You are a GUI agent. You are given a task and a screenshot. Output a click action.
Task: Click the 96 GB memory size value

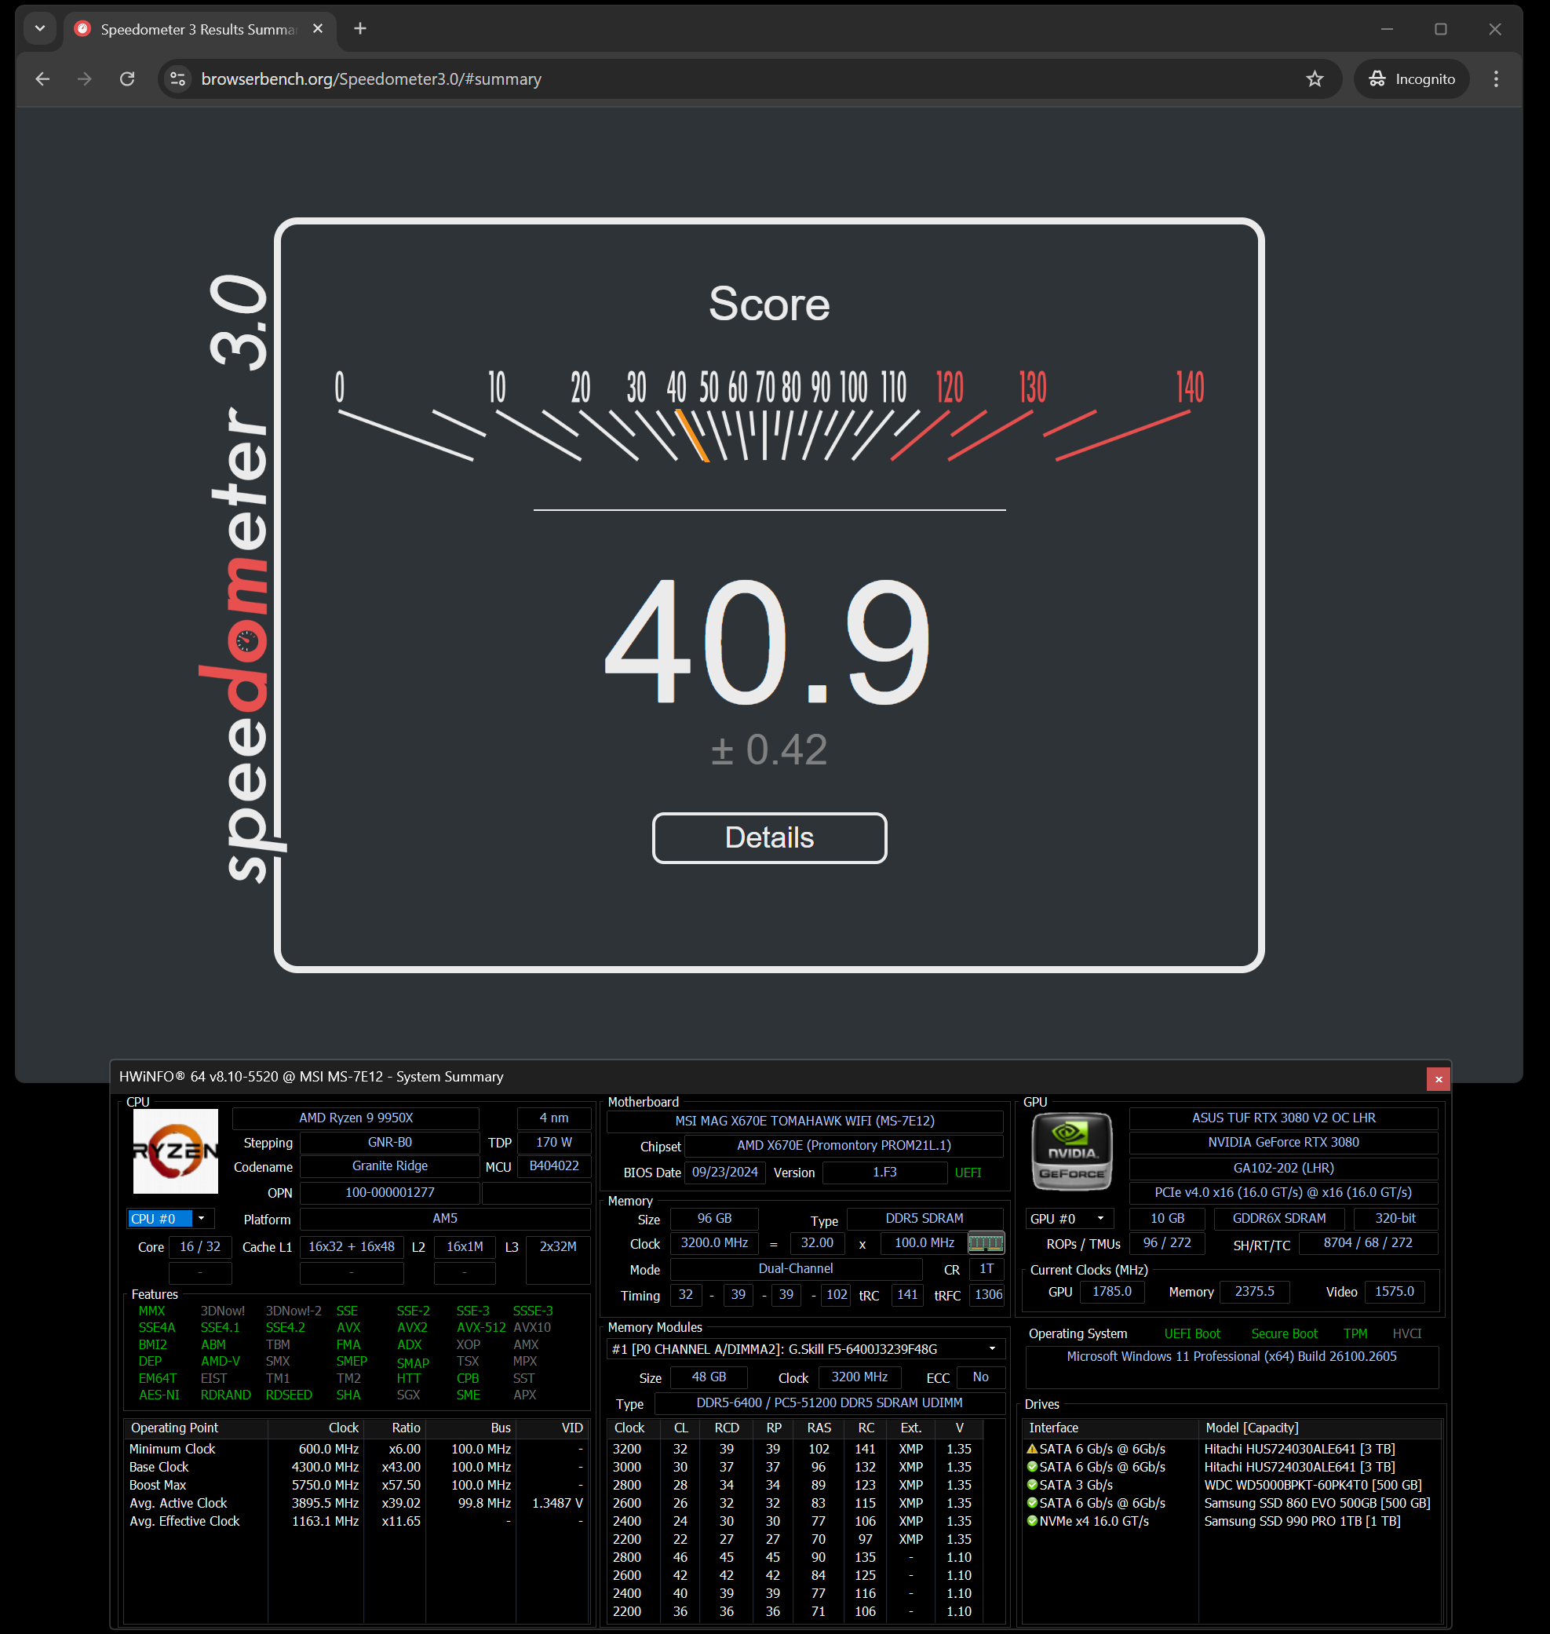[x=714, y=1219]
